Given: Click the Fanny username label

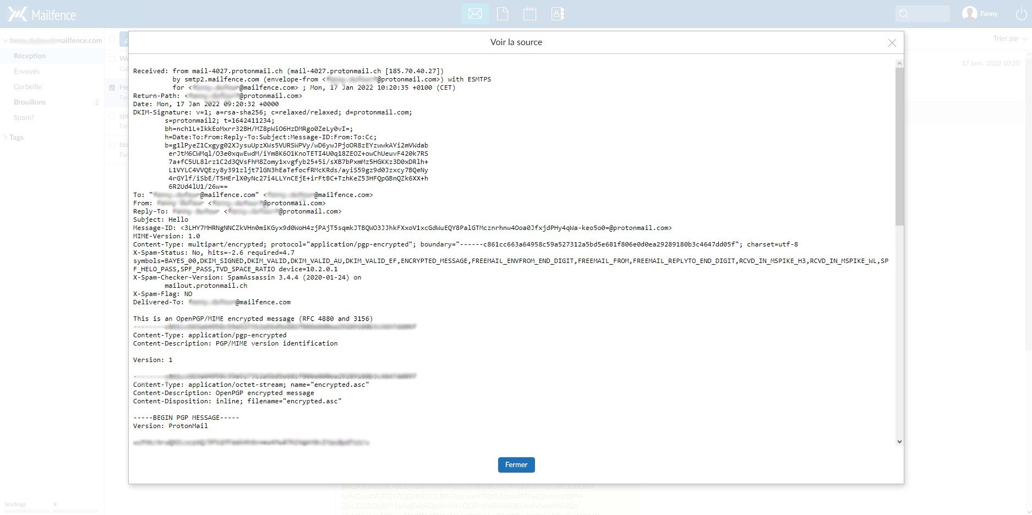Looking at the screenshot, I should (989, 14).
